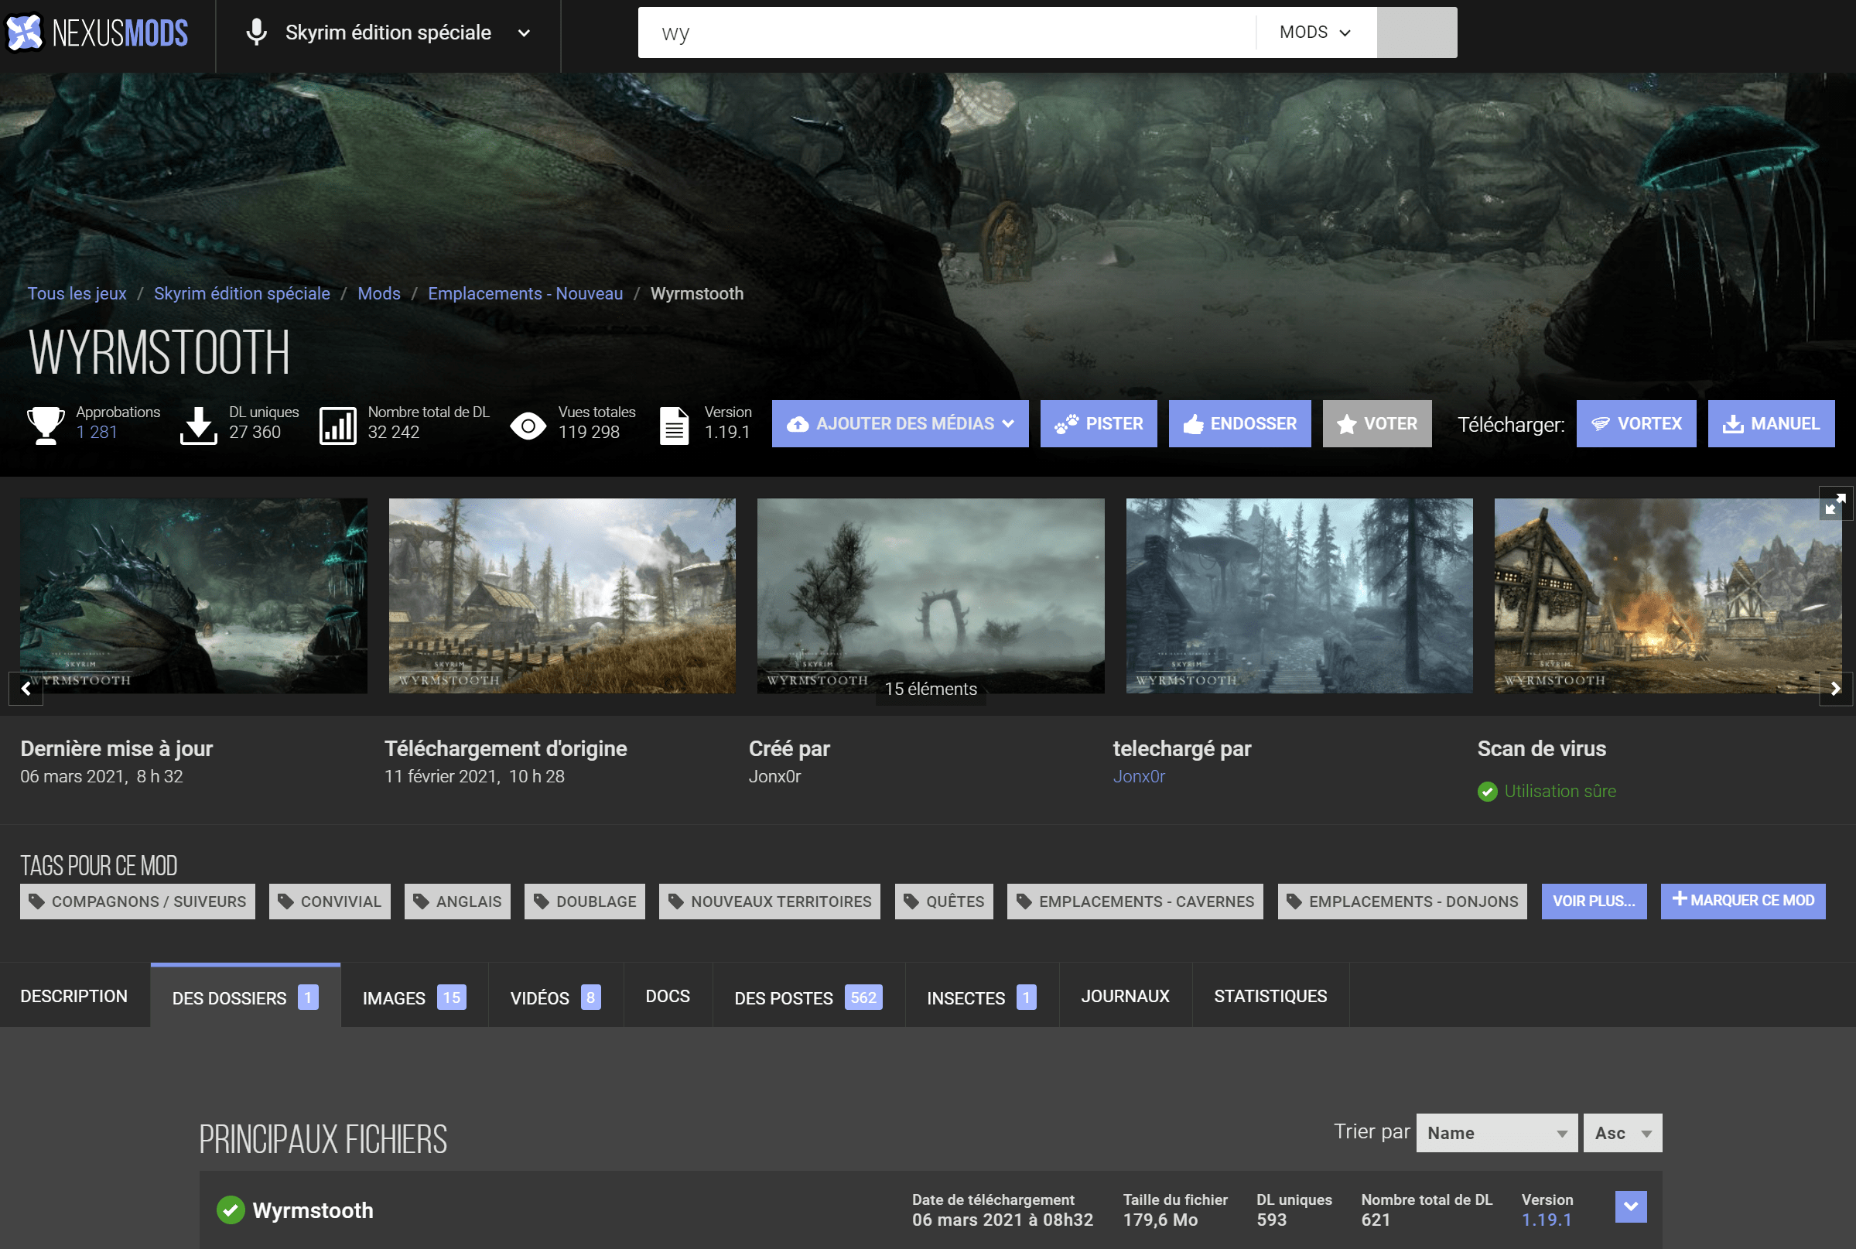Open the 'Emplacements - Nouveau' breadcrumb link
The height and width of the screenshot is (1249, 1856).
pyautogui.click(x=525, y=293)
